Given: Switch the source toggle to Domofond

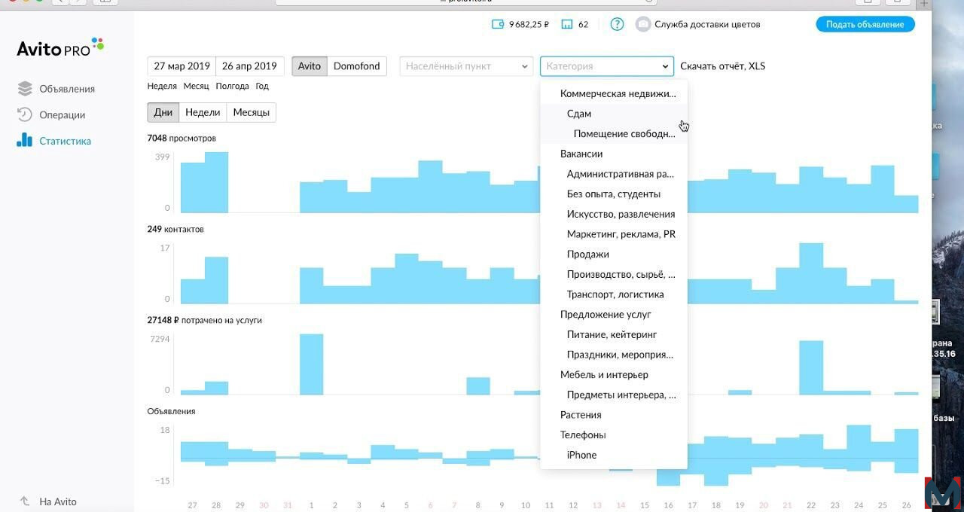Looking at the screenshot, I should coord(357,66).
